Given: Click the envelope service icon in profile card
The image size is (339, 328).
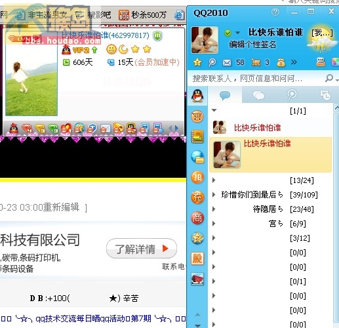Looking at the screenshot, I should [106, 129].
